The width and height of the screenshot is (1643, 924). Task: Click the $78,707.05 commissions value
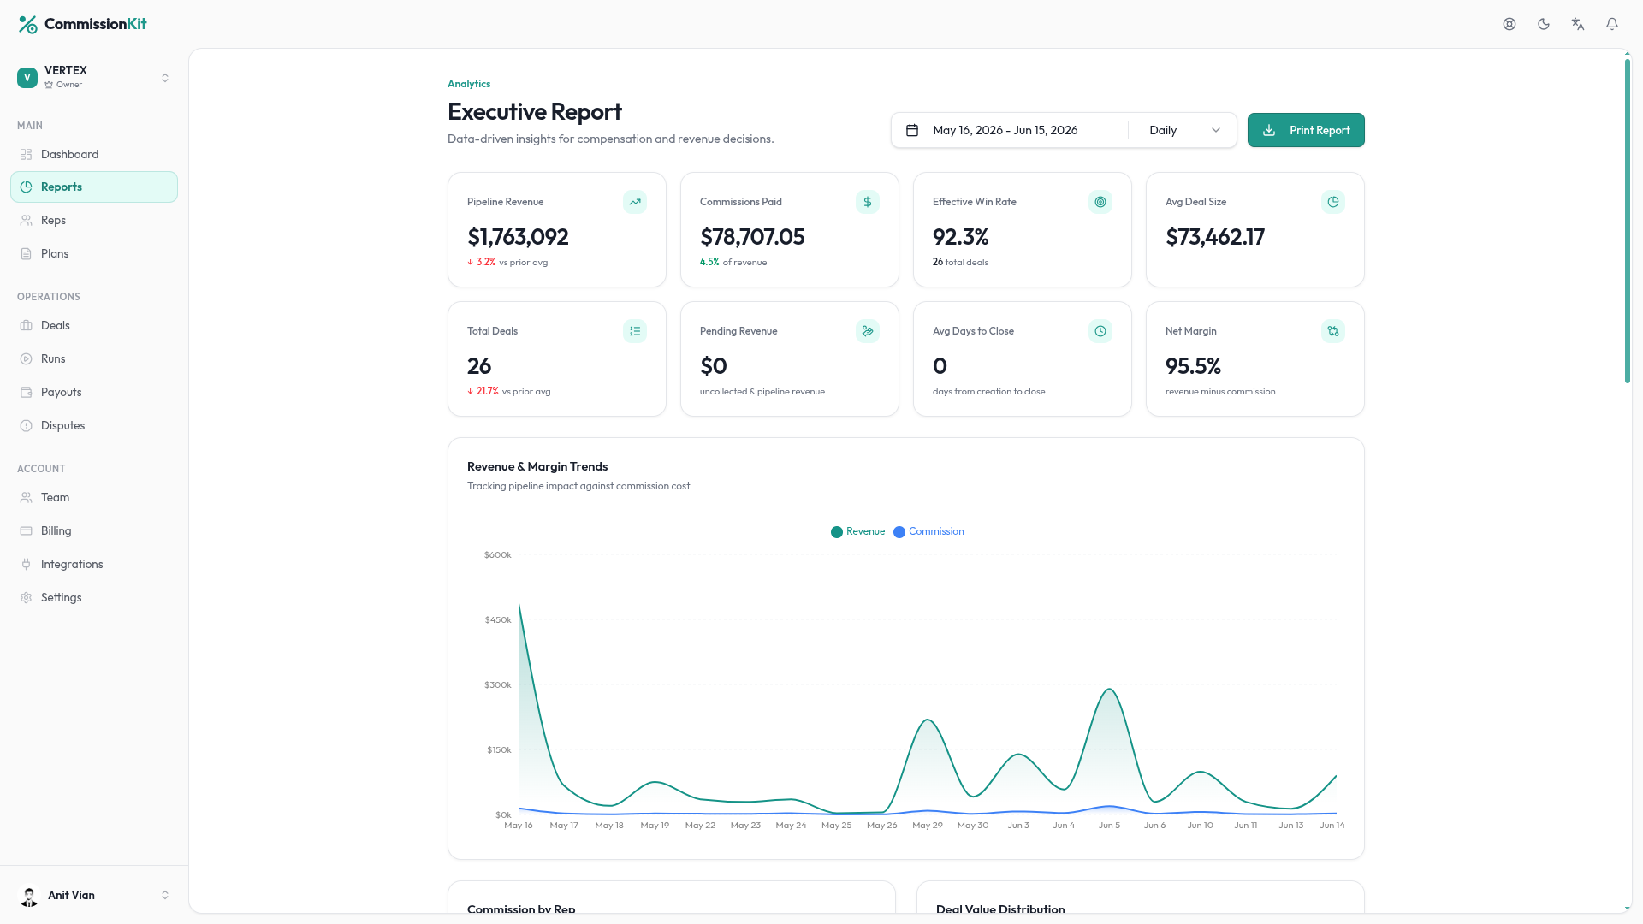click(x=752, y=237)
